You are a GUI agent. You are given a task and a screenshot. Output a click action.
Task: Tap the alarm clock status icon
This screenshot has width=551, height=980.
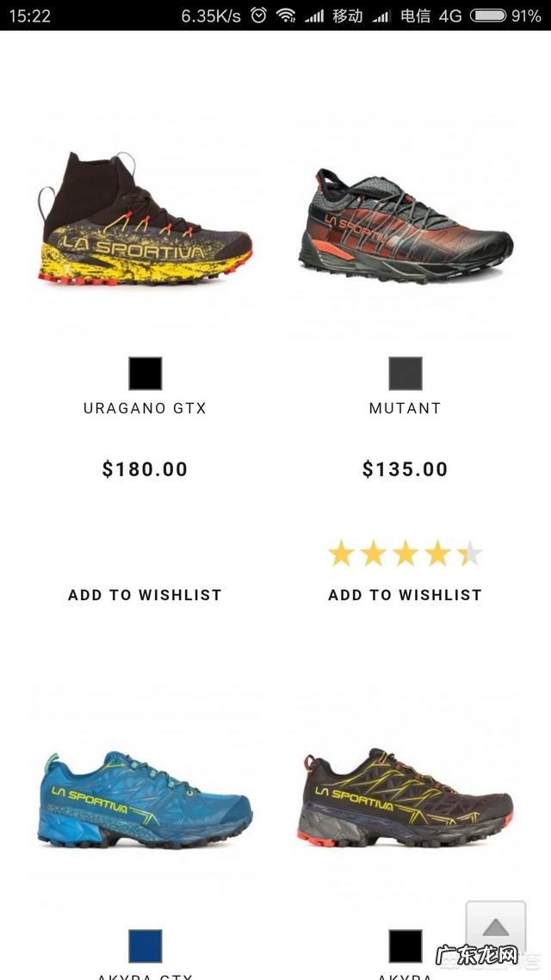click(258, 16)
